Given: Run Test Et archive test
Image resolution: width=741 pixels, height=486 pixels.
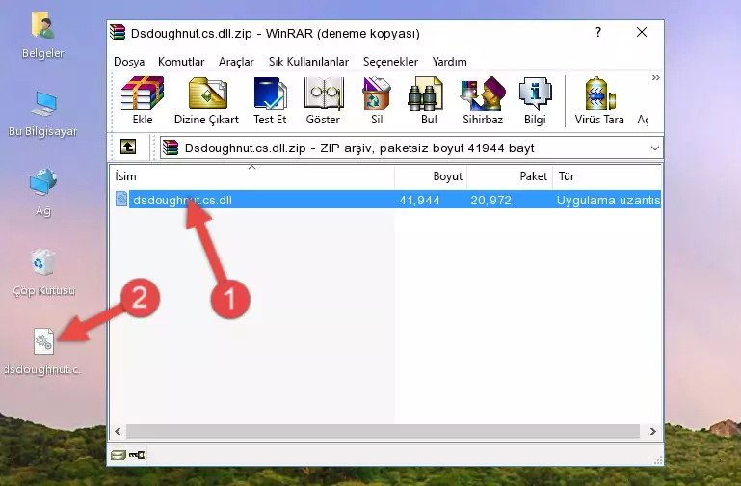Looking at the screenshot, I should (270, 100).
